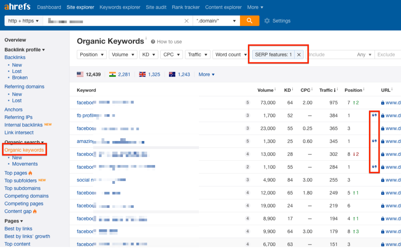
Task: Open the Traffic filter dropdown
Action: 198,55
